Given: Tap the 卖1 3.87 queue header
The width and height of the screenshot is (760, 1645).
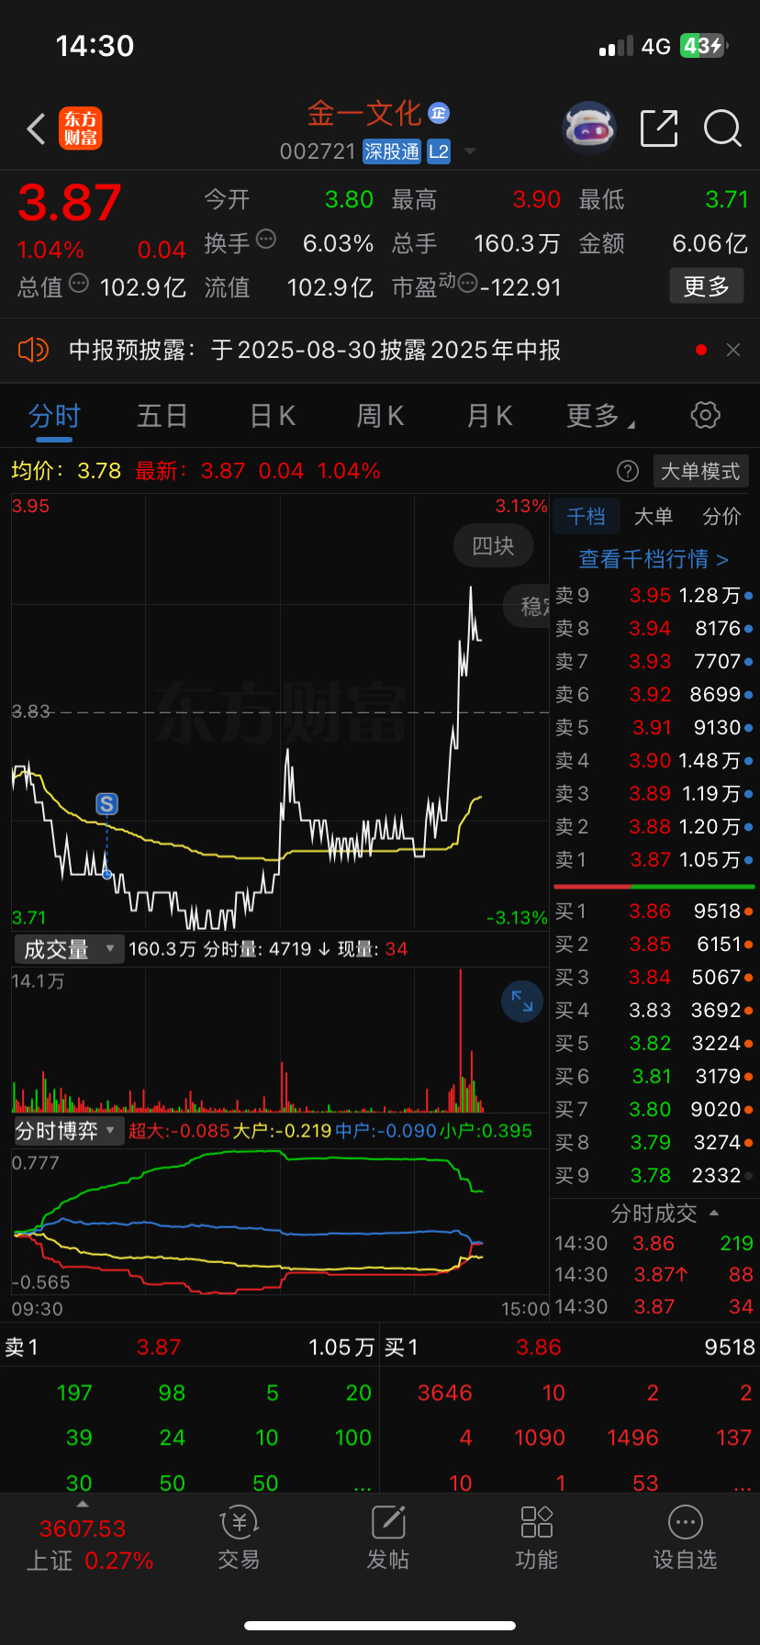Looking at the screenshot, I should (x=189, y=1347).
